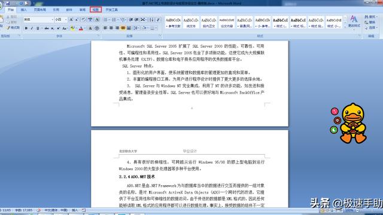Click the Align Text Right icon

(117, 28)
